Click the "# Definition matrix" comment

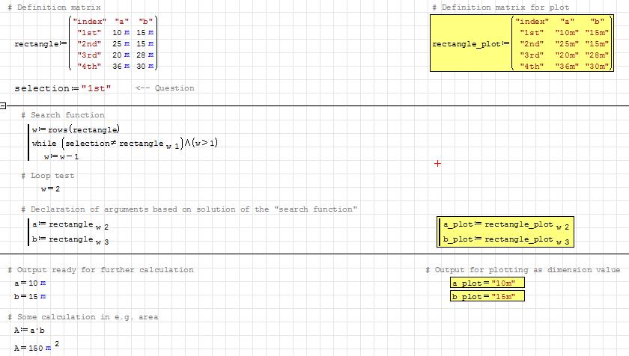click(46, 7)
